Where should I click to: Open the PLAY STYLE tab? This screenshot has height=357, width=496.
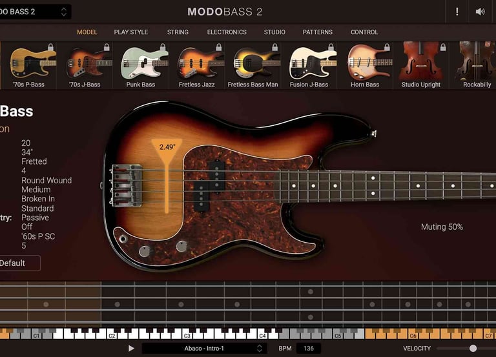(131, 32)
